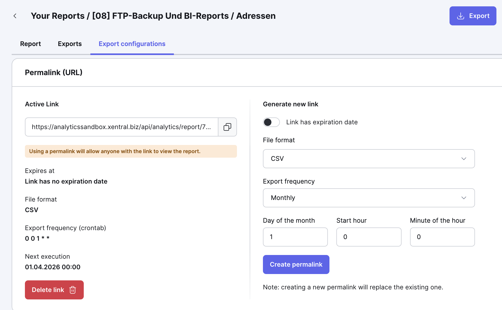Click into the Start hour input
The image size is (502, 310).
click(369, 237)
